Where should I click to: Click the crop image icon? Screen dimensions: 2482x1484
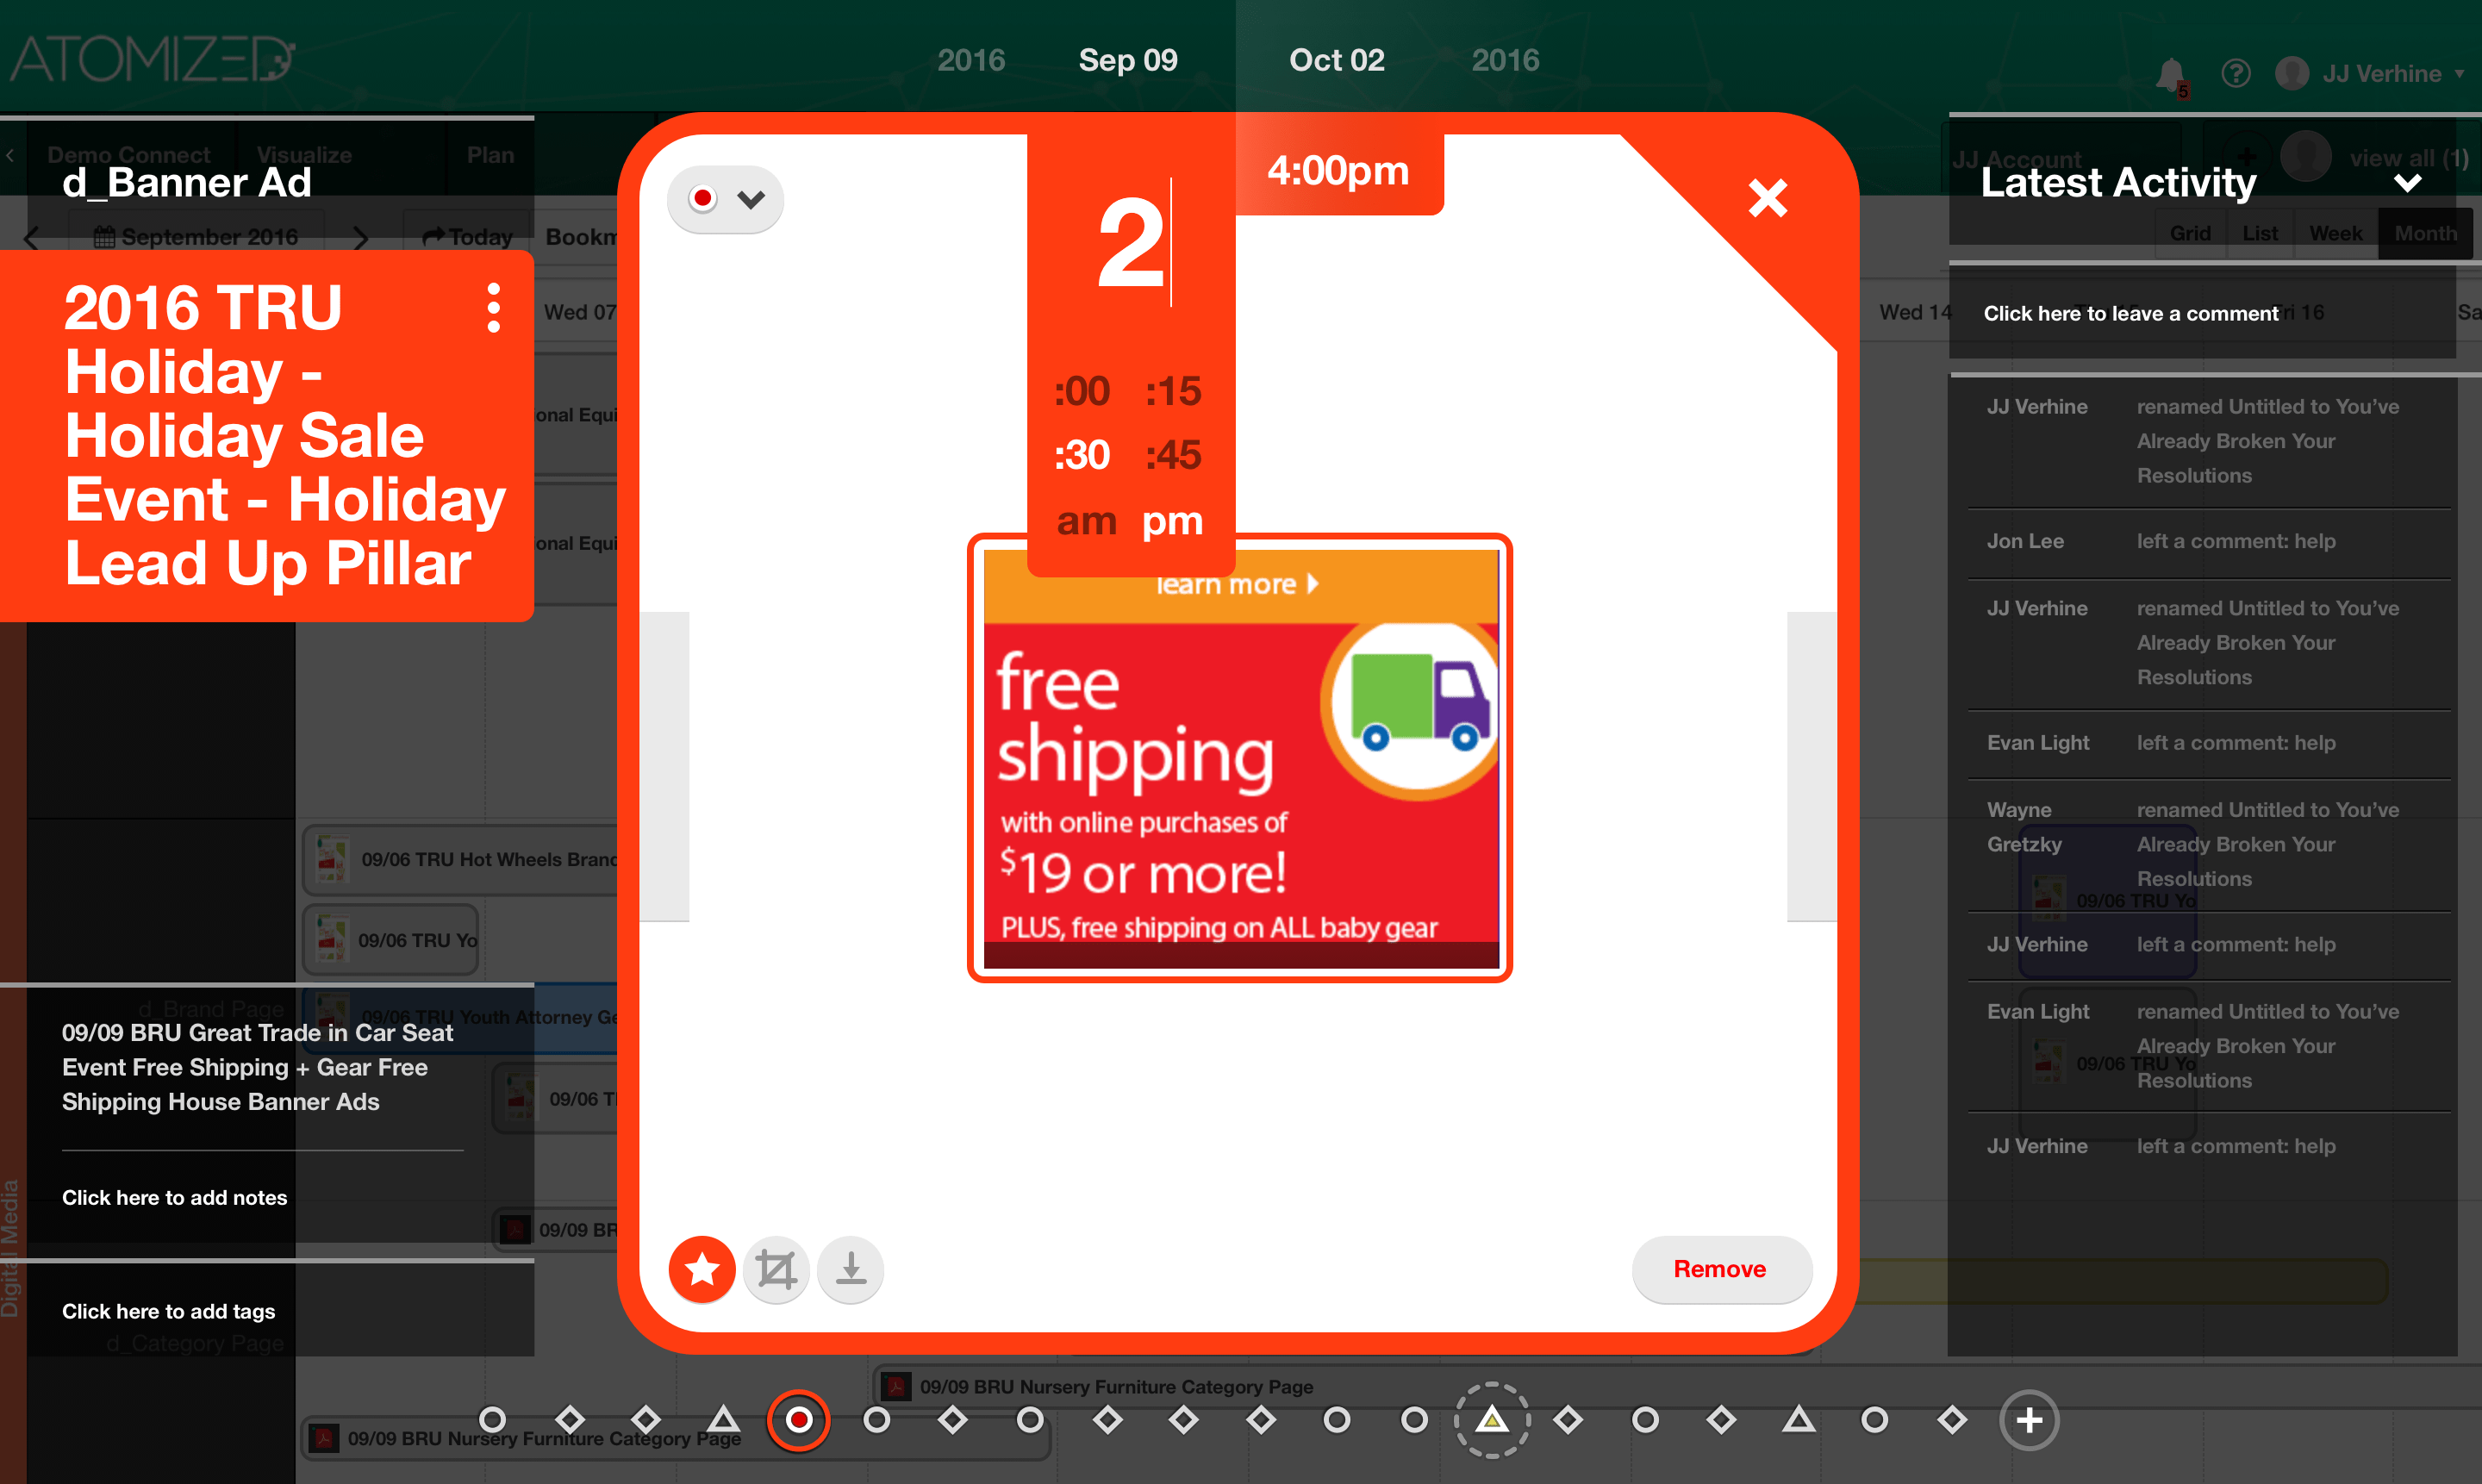pos(776,1269)
